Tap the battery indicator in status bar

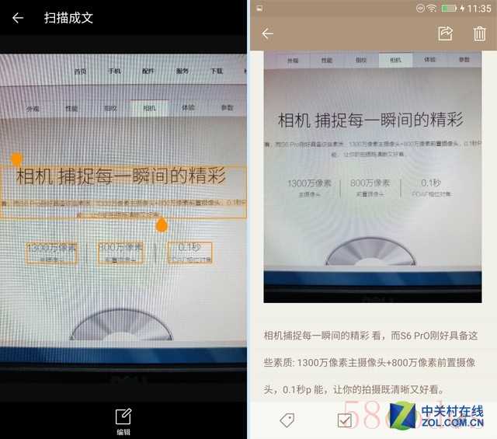coord(450,8)
